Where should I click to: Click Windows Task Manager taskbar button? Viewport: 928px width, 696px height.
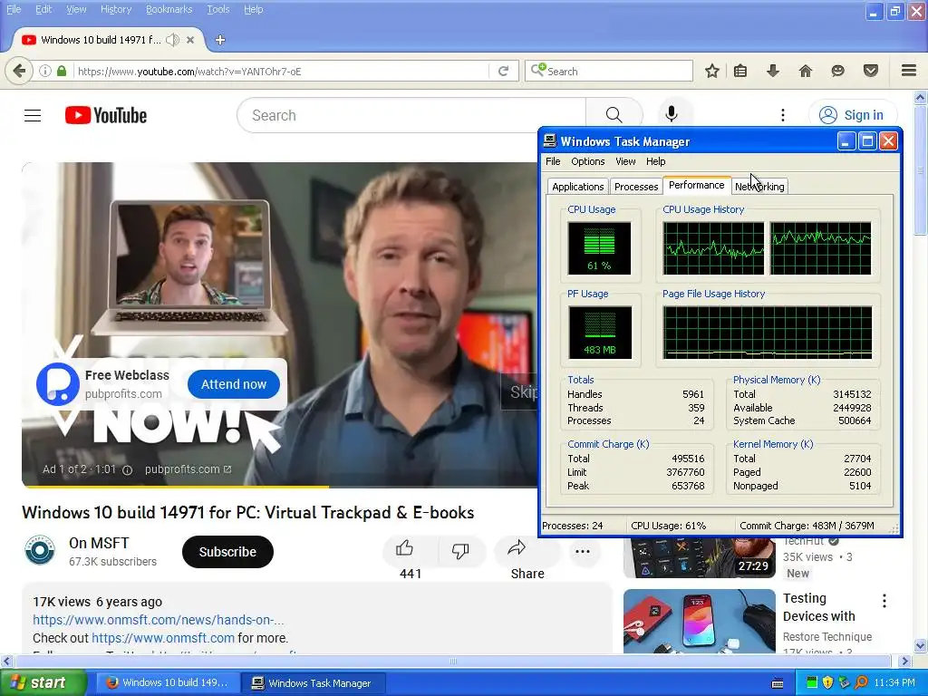314,682
